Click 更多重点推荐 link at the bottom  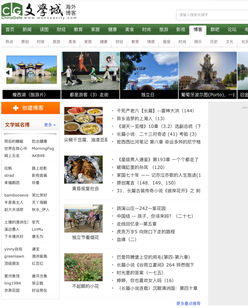click(188, 303)
